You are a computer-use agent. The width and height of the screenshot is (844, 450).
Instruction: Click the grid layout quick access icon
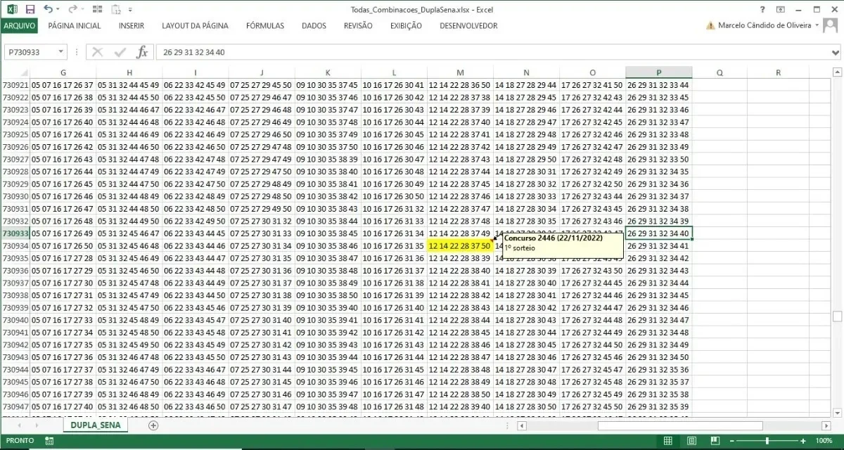tap(98, 9)
